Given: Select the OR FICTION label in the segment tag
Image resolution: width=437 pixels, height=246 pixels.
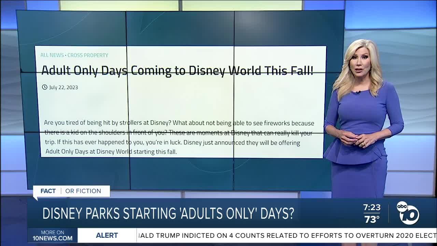Looking at the screenshot, I should (x=83, y=191).
